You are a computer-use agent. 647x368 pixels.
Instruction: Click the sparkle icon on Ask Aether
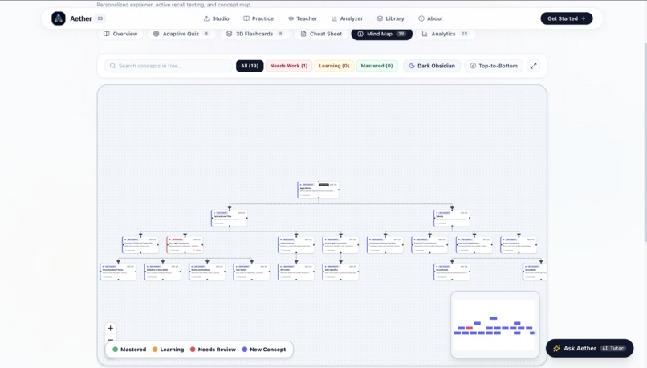pos(556,348)
